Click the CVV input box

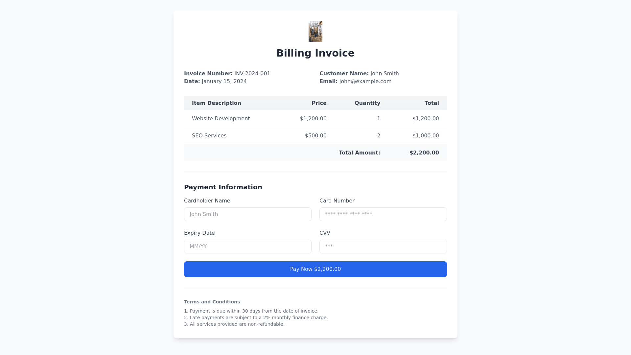(x=383, y=247)
